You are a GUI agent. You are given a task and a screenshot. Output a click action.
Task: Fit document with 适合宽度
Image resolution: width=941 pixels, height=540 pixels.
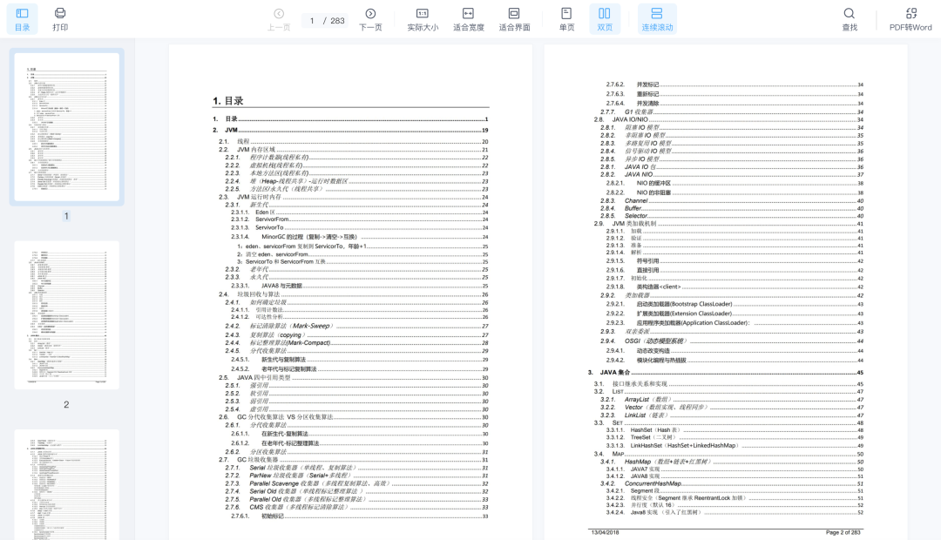click(468, 18)
